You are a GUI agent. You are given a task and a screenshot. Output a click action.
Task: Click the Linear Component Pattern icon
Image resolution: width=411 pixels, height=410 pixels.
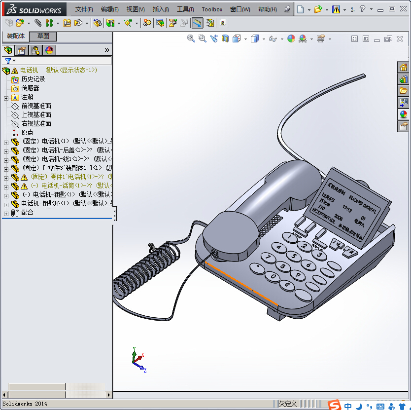point(49,23)
